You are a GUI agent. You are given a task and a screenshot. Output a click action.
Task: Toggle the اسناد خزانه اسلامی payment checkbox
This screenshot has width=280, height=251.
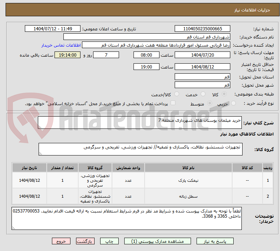pyautogui.click(x=173, y=103)
